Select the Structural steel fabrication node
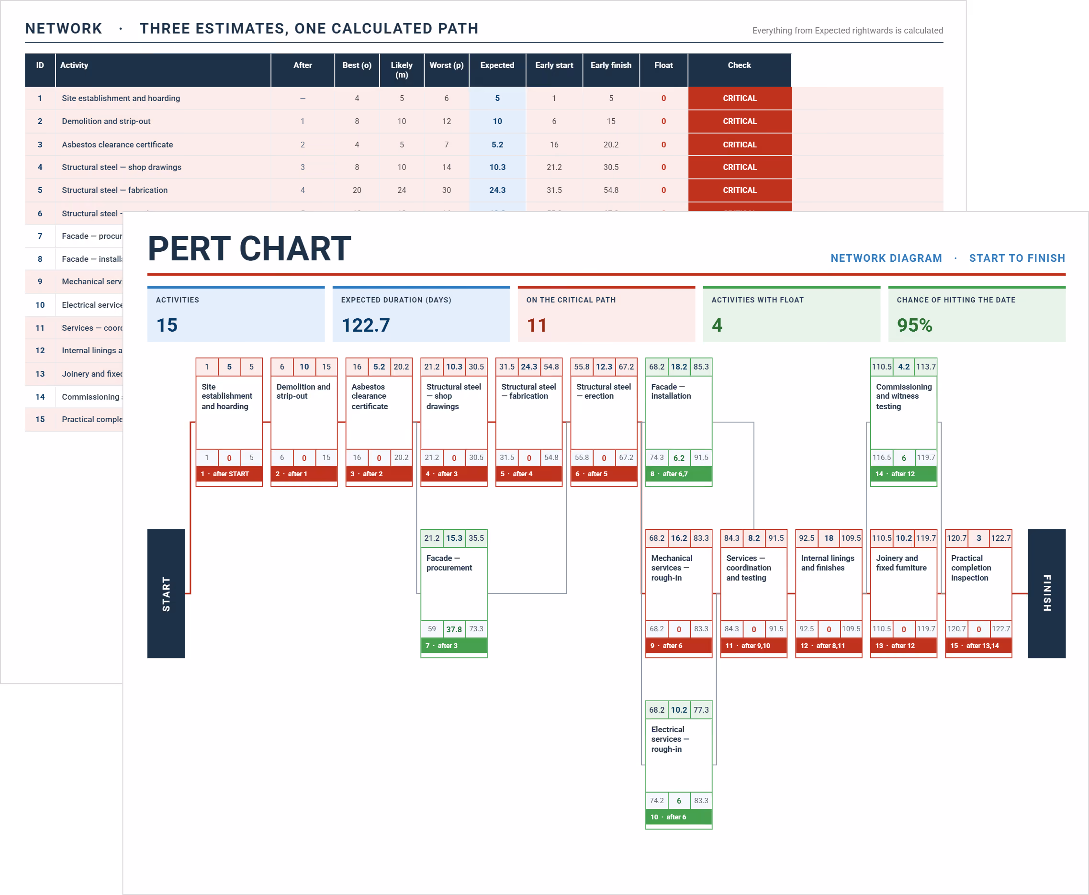The height and width of the screenshot is (895, 1089). (x=528, y=422)
